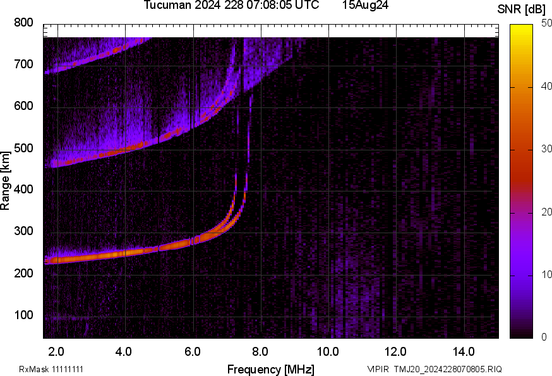Click the frequency tick label 6.0
The image size is (552, 376).
192,351
